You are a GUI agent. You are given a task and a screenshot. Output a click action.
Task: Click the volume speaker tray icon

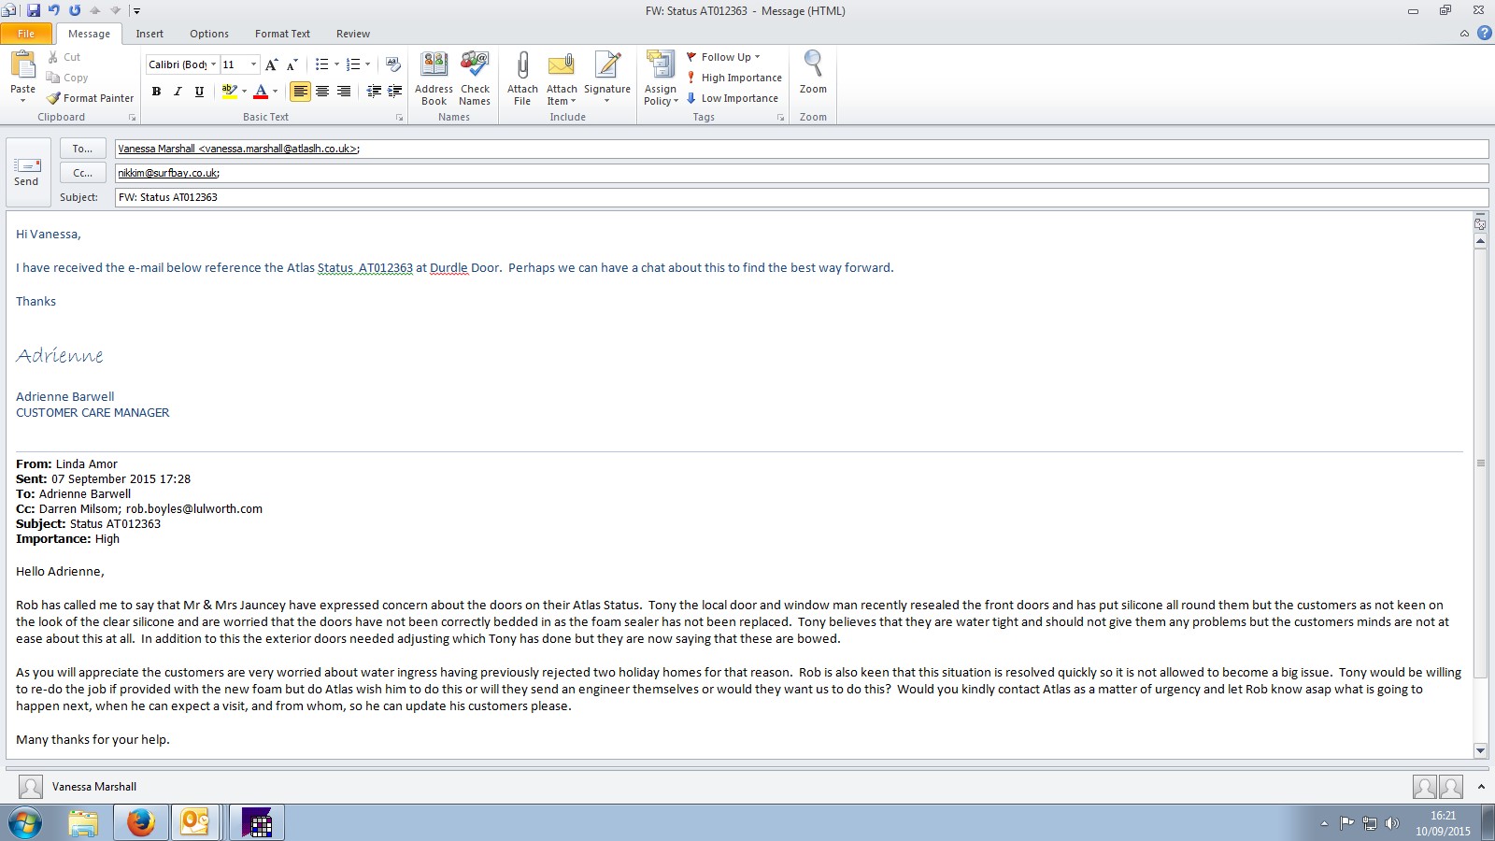tap(1392, 823)
